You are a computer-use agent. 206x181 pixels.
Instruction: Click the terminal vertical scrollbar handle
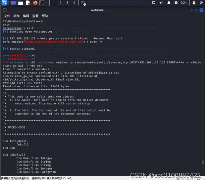203,162
